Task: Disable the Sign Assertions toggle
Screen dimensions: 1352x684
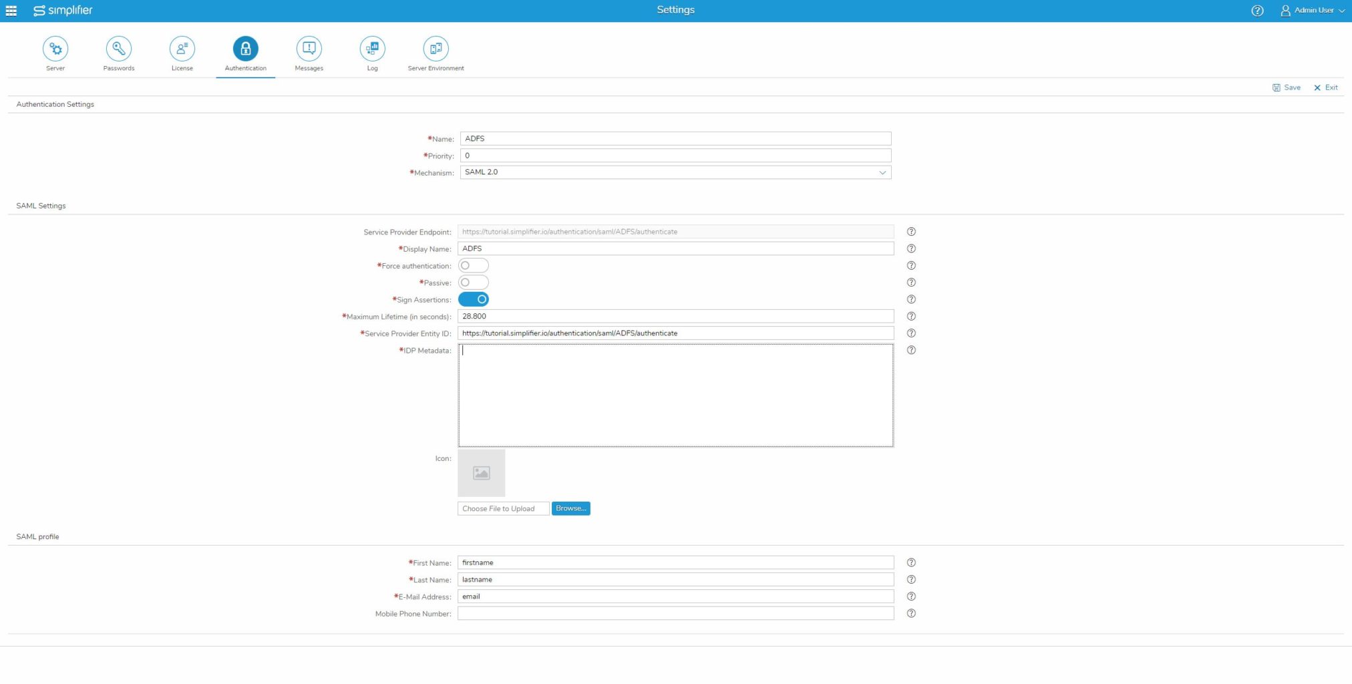Action: tap(474, 299)
